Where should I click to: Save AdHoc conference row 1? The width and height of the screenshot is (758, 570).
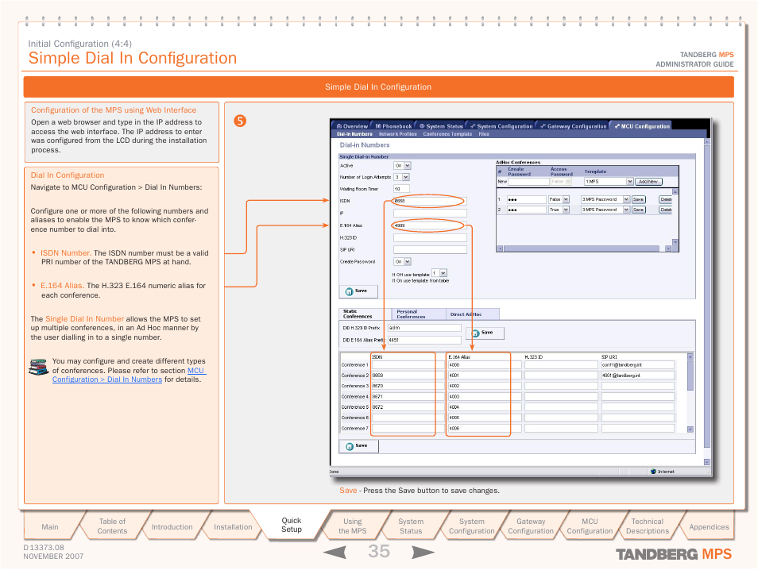[639, 199]
